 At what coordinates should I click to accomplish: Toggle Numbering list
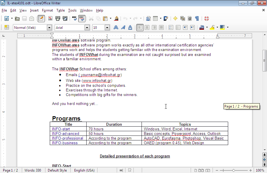(171, 27)
